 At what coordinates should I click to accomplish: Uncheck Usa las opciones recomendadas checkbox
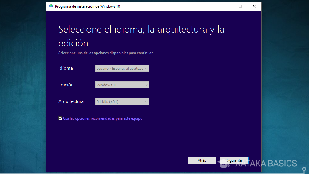pos(60,118)
